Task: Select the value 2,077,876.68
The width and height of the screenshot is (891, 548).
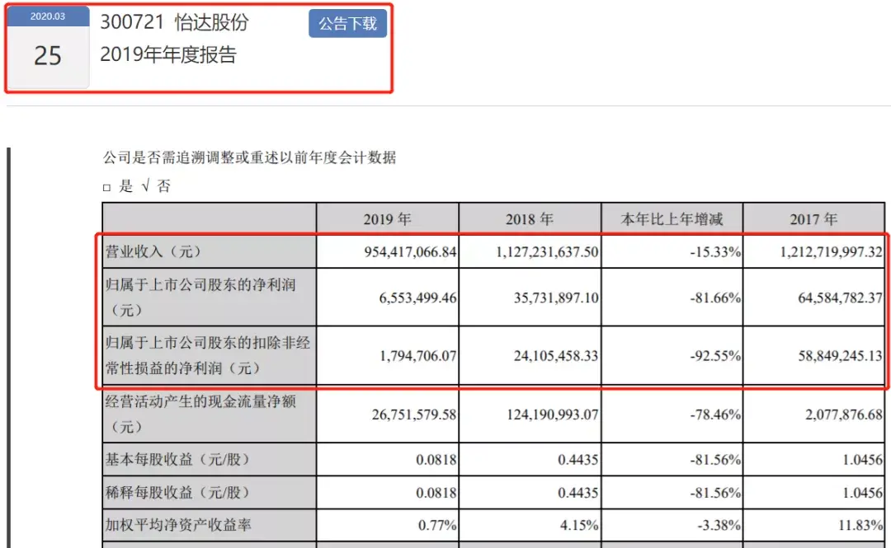Action: pyautogui.click(x=844, y=415)
